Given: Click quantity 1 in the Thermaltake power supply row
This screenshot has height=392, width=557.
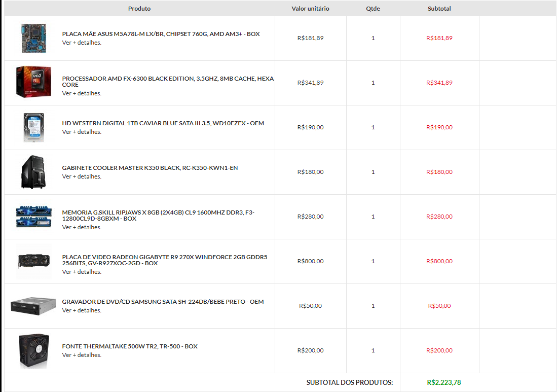Looking at the screenshot, I should pyautogui.click(x=373, y=350).
